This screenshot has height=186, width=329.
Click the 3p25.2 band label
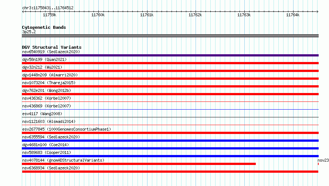29,32
